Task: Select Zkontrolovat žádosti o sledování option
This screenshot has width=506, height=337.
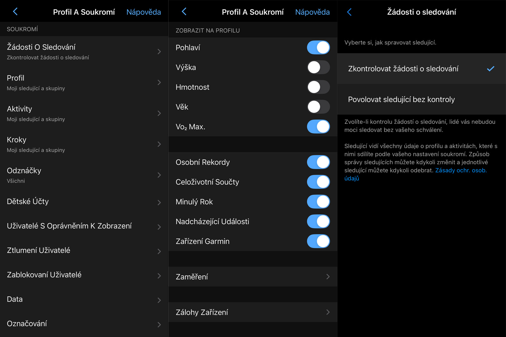Action: pos(422,69)
